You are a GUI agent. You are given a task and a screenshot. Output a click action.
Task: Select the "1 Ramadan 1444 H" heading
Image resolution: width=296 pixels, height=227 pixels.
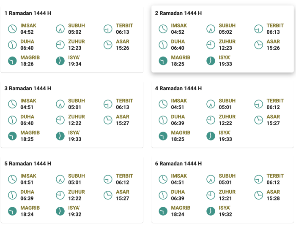(28, 14)
